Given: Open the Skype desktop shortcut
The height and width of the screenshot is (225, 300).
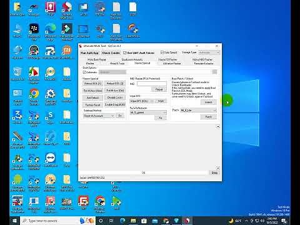Looking at the screenshot, I should 50,117.
